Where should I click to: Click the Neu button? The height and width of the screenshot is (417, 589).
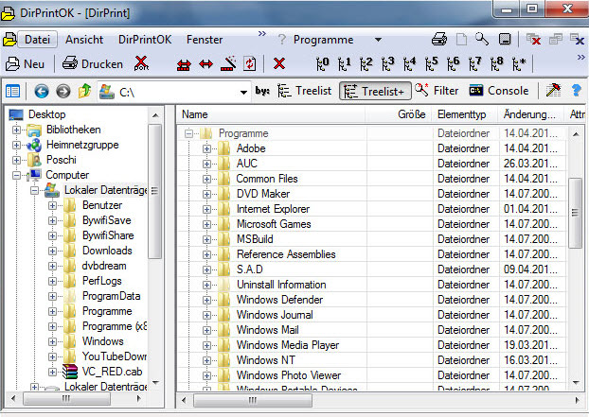26,64
